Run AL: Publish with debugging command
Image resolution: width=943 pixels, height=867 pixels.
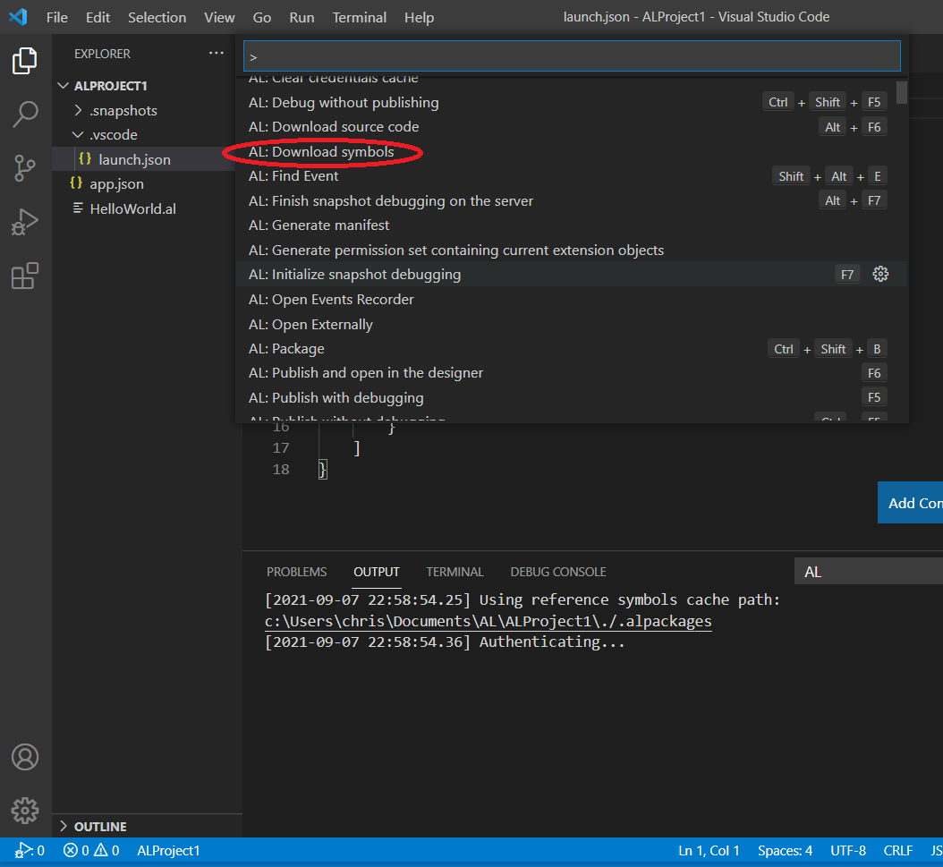click(x=572, y=397)
